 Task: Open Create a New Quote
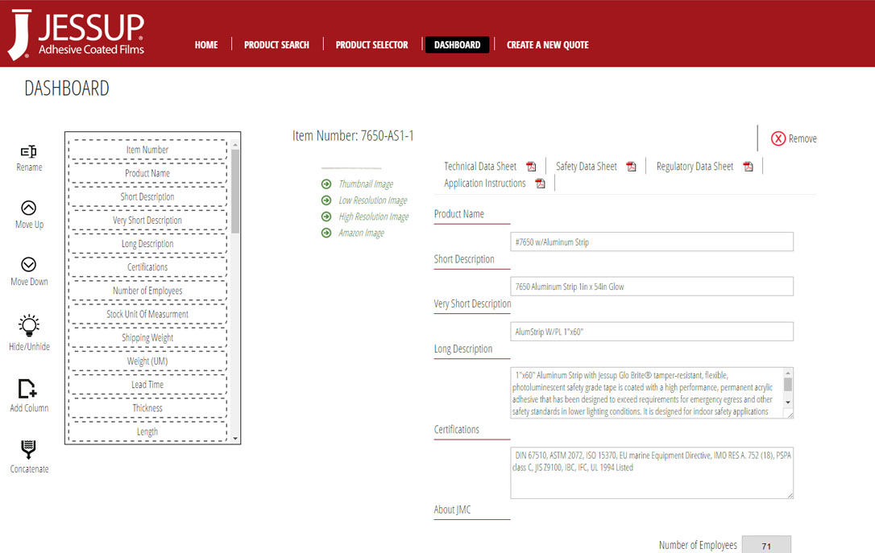(x=547, y=44)
